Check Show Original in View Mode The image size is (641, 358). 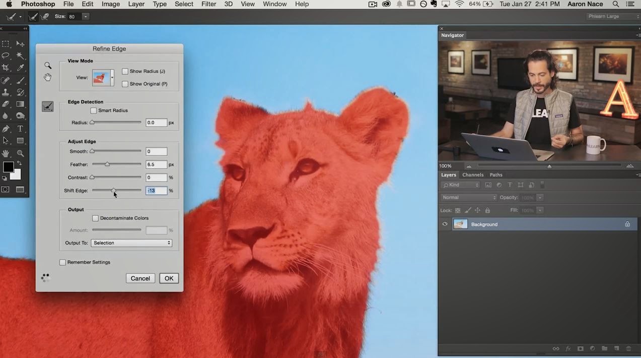(x=125, y=84)
